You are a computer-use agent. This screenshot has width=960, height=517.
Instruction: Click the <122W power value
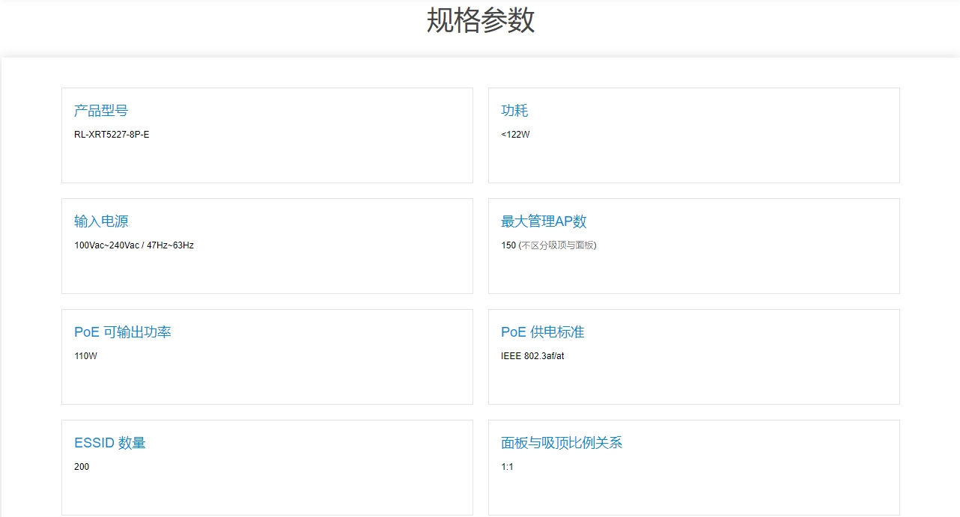point(515,135)
